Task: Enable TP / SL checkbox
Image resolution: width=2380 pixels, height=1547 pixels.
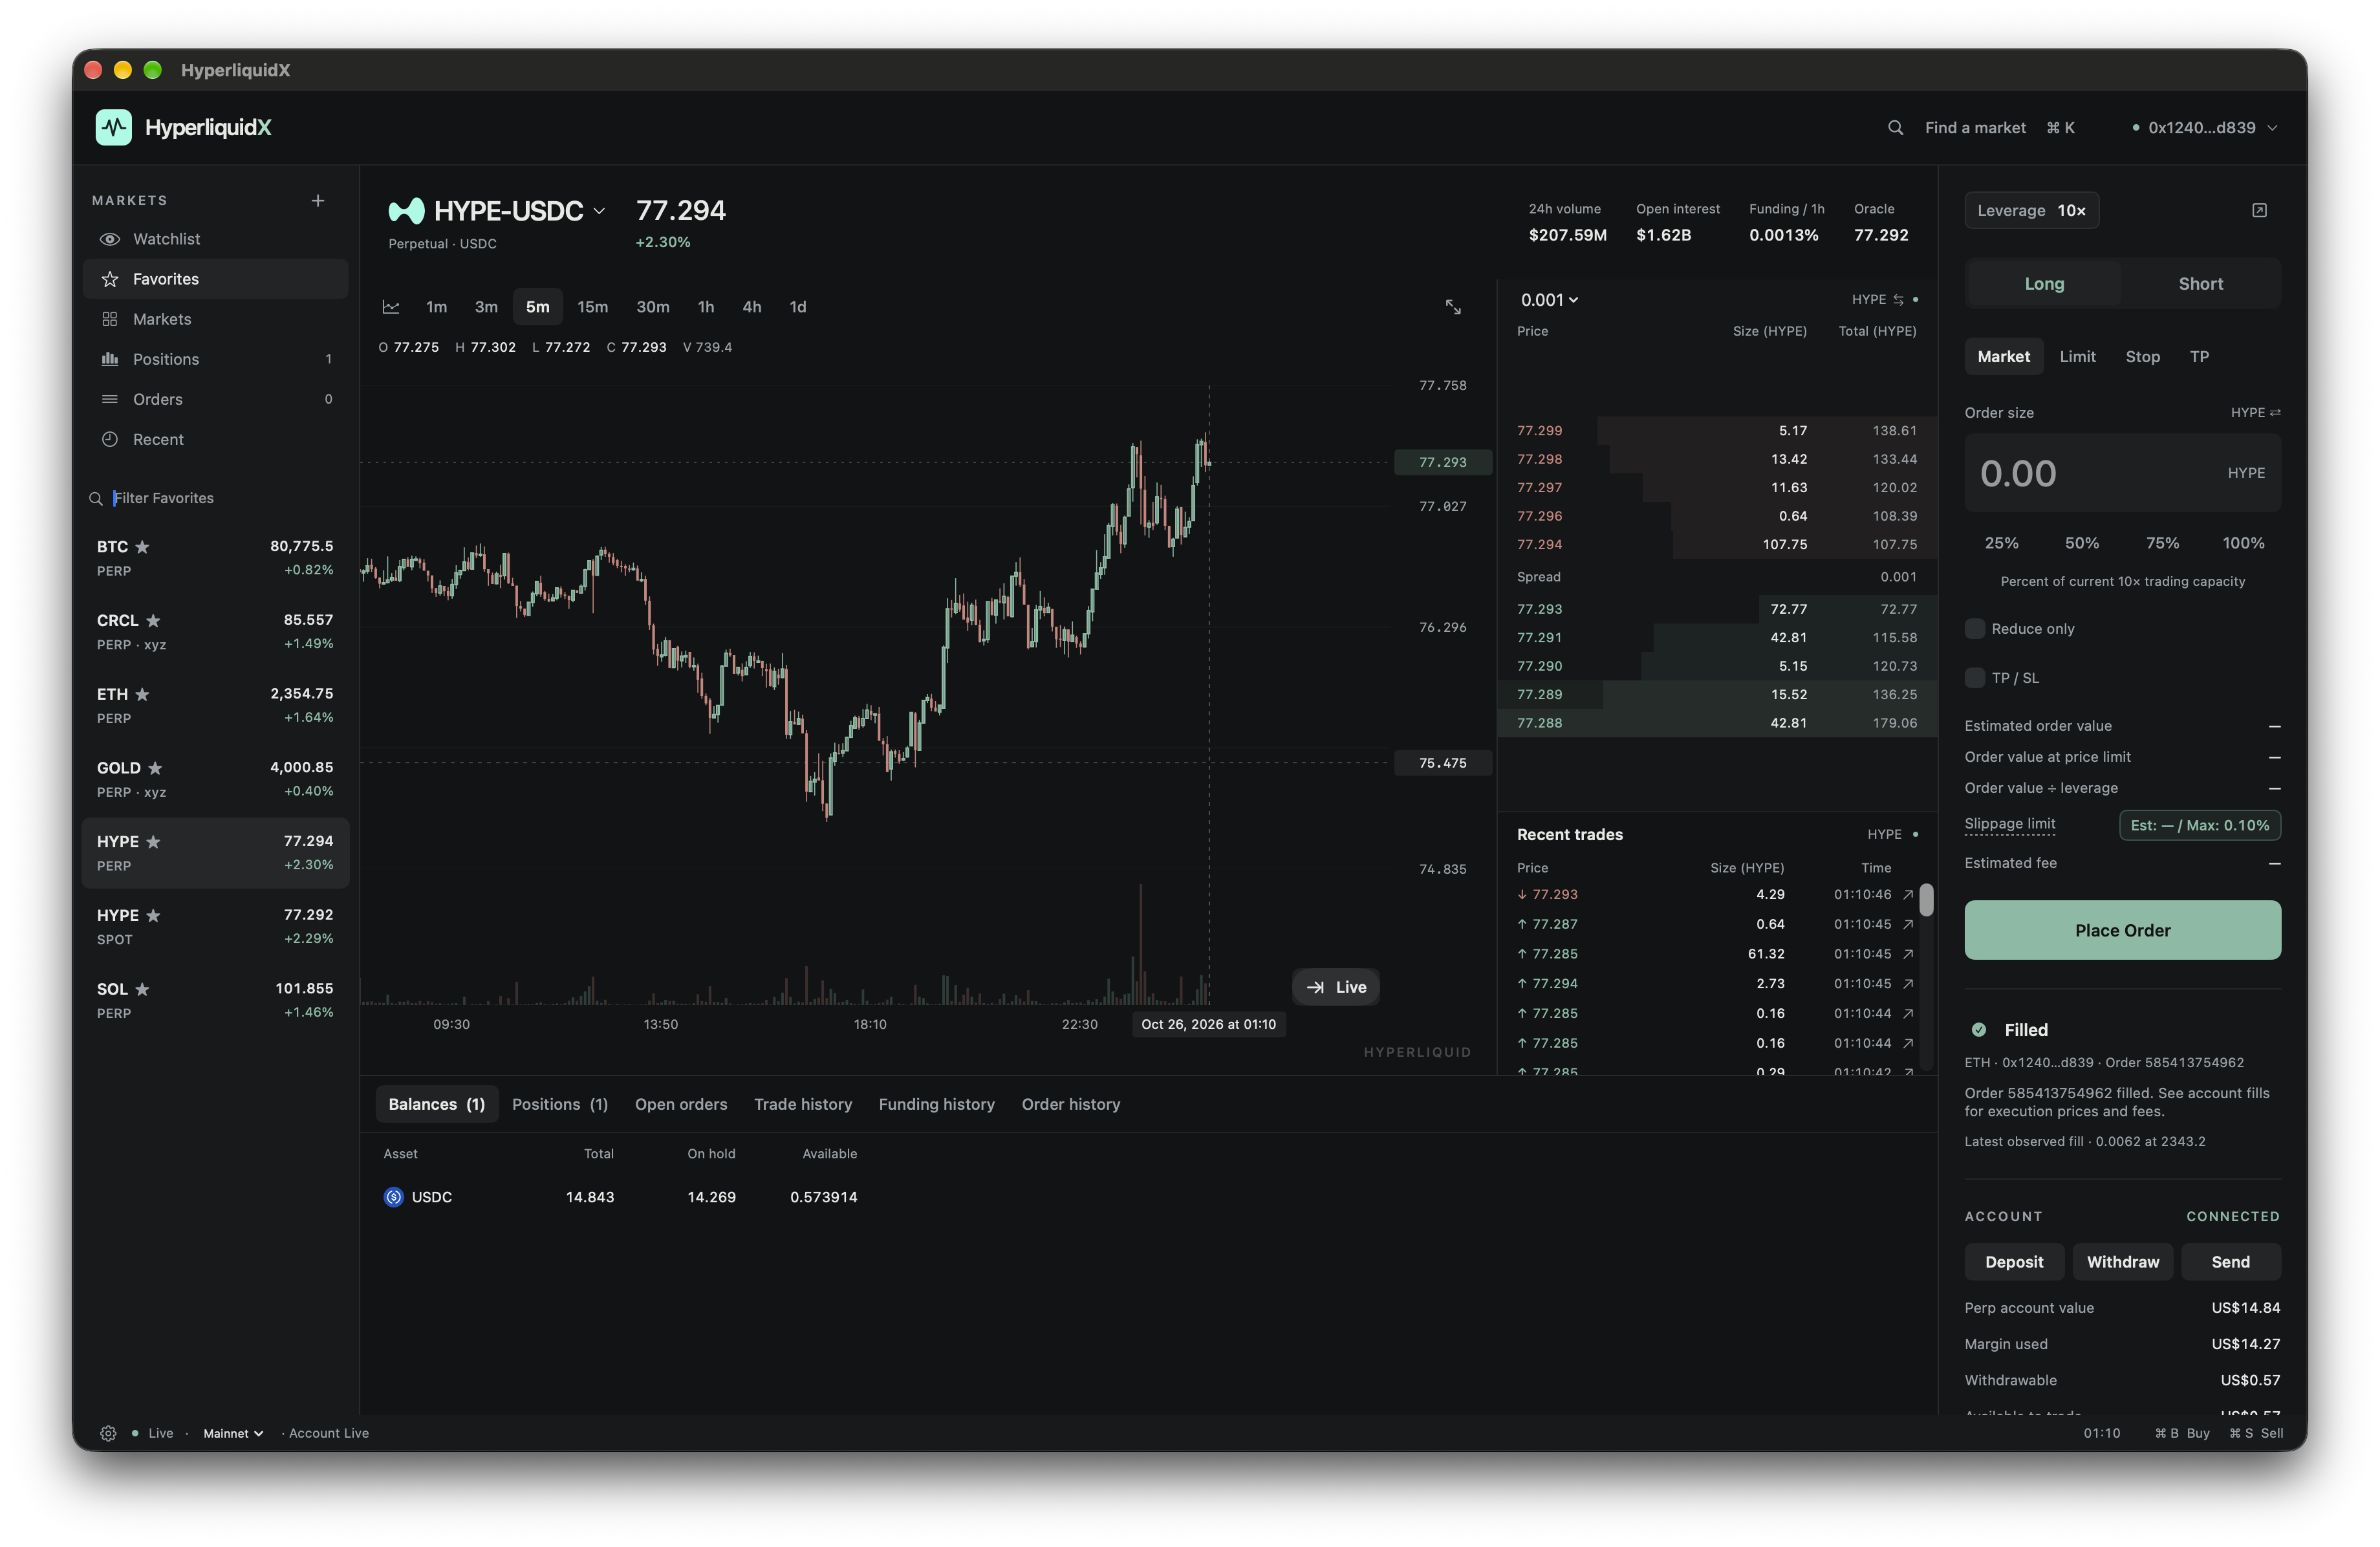Action: pyautogui.click(x=1974, y=678)
